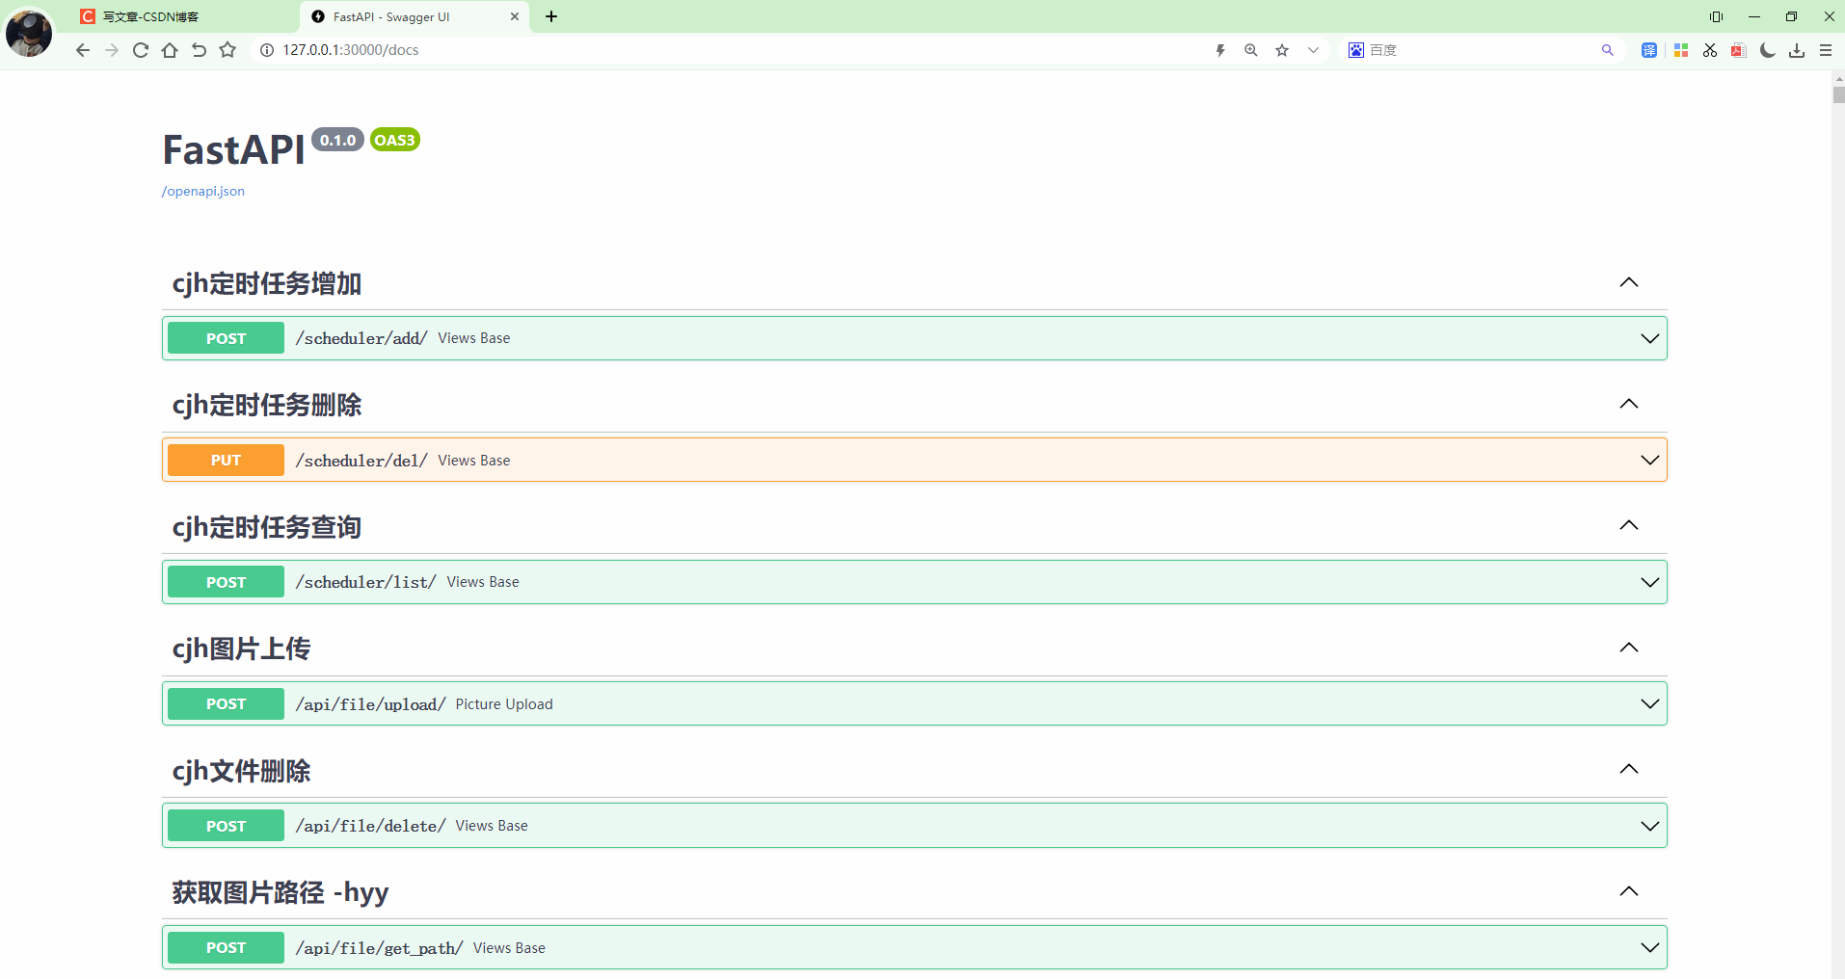This screenshot has width=1845, height=979.
Task: Open the /openapi.json link
Action: [202, 191]
